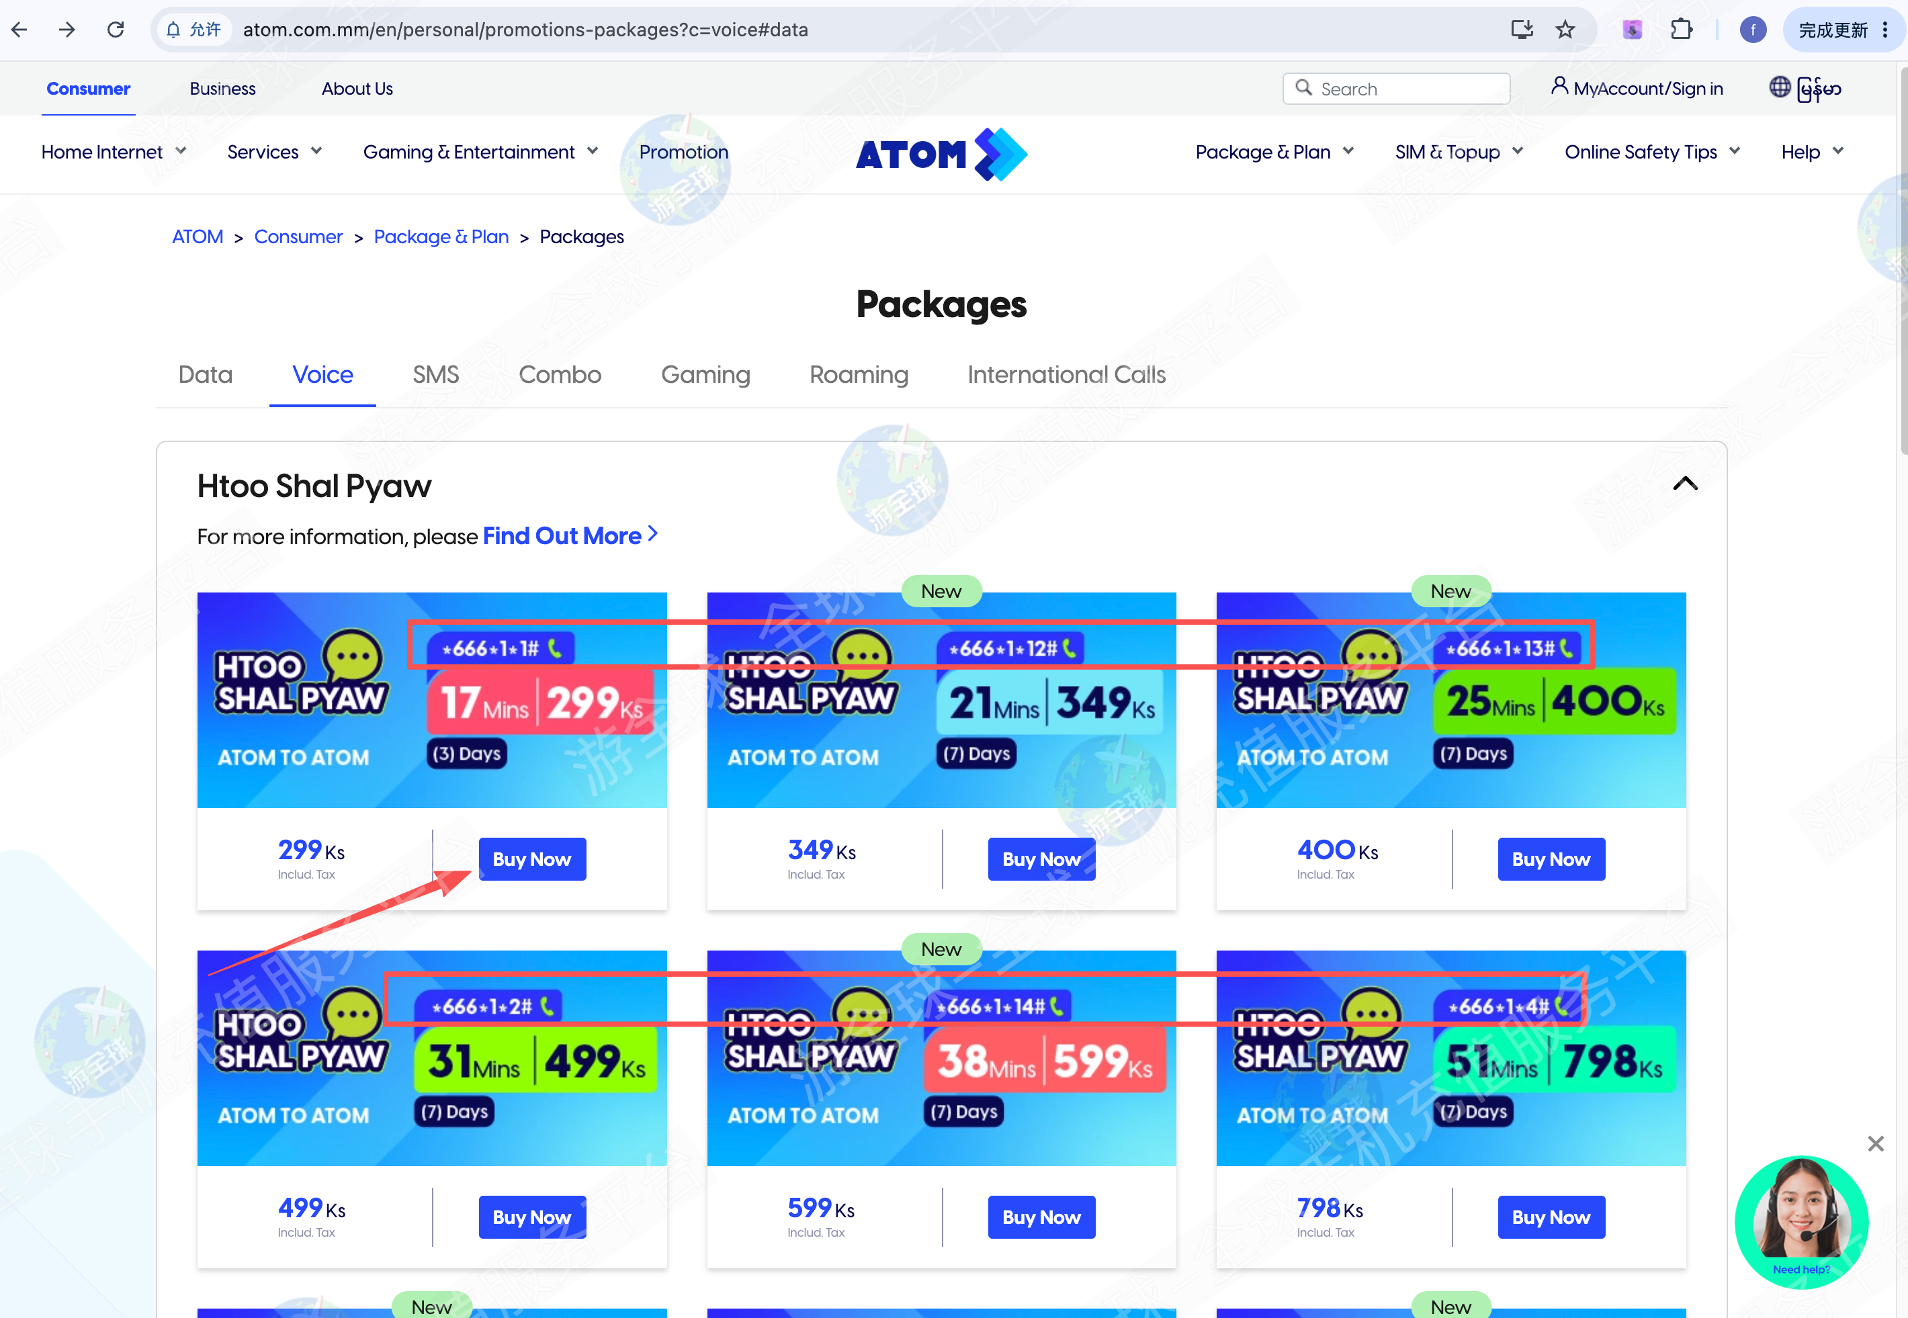Viewport: 1908px width, 1318px height.
Task: Expand the Services menu
Action: coord(274,152)
